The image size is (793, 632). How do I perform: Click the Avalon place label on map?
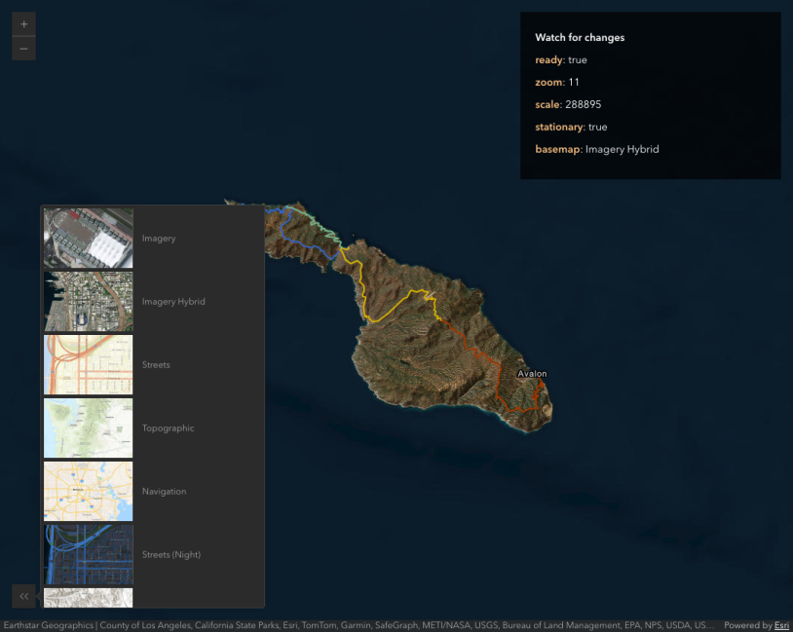click(532, 374)
